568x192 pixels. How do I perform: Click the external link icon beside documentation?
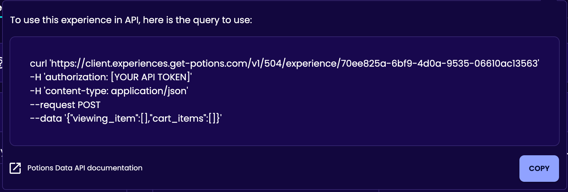(15, 168)
